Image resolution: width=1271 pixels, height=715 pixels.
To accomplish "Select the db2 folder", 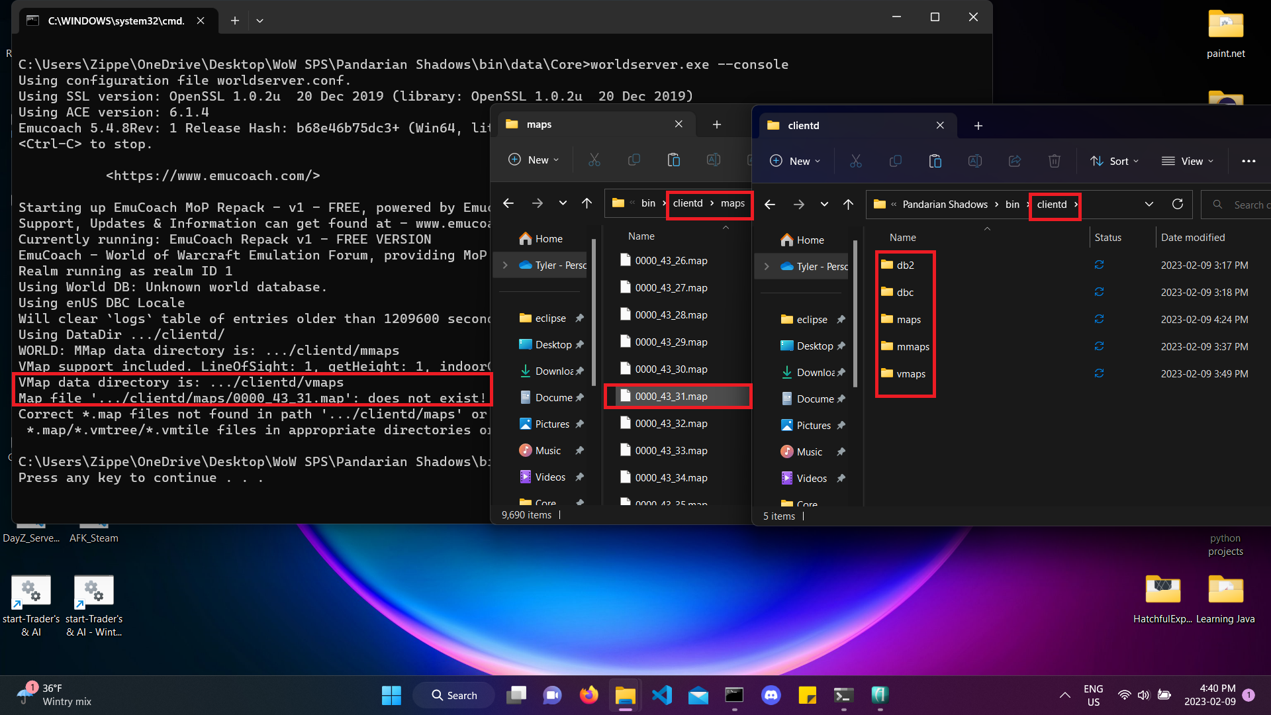I will click(x=898, y=265).
